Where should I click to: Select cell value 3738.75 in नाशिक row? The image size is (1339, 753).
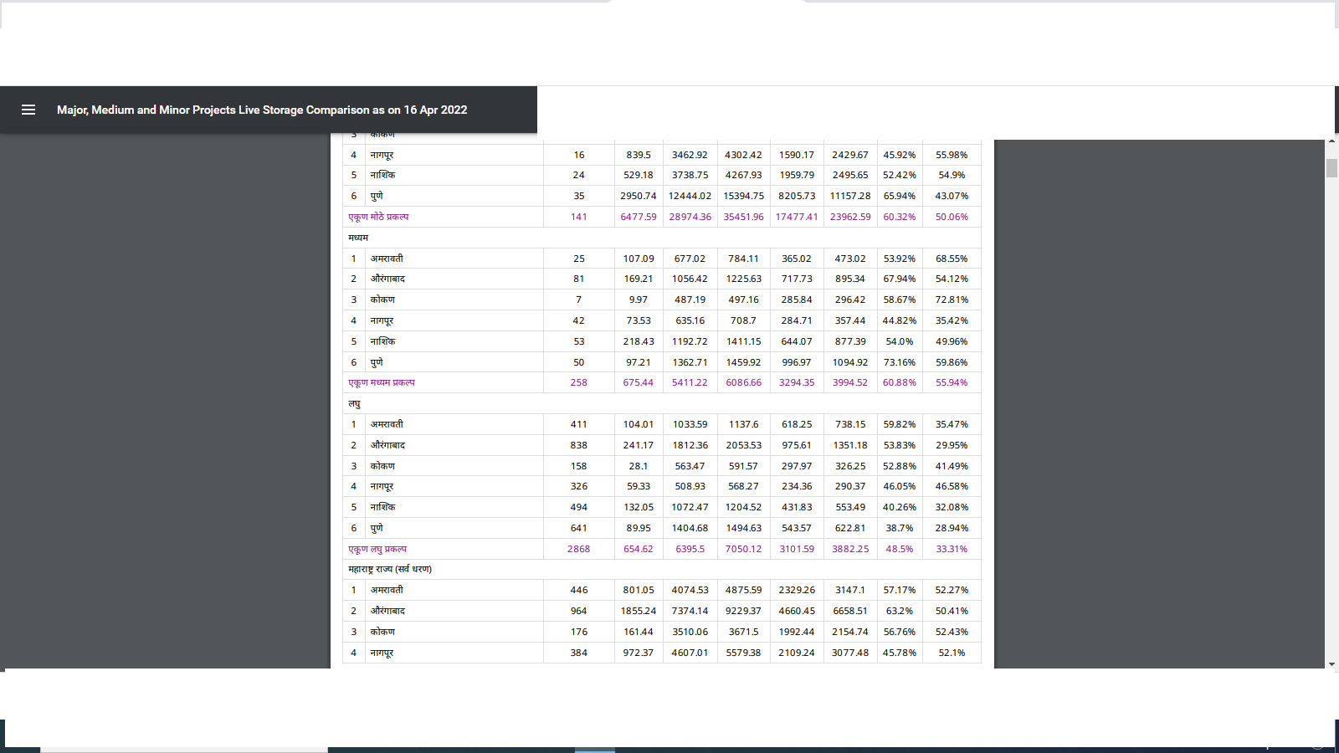690,175
